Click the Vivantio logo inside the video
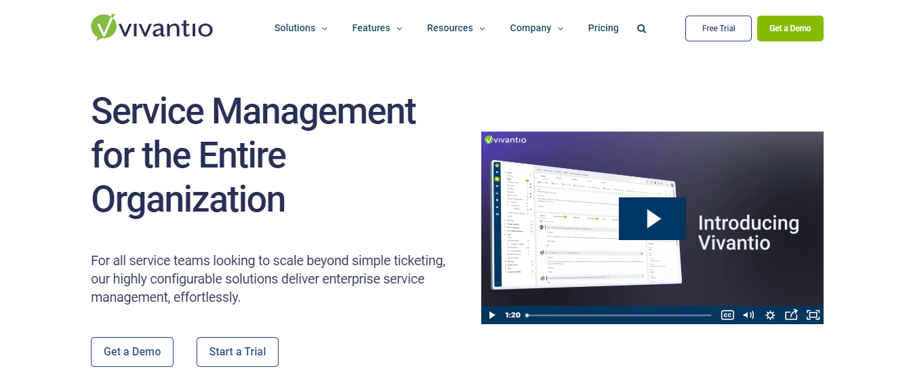The height and width of the screenshot is (392, 909). coord(506,140)
